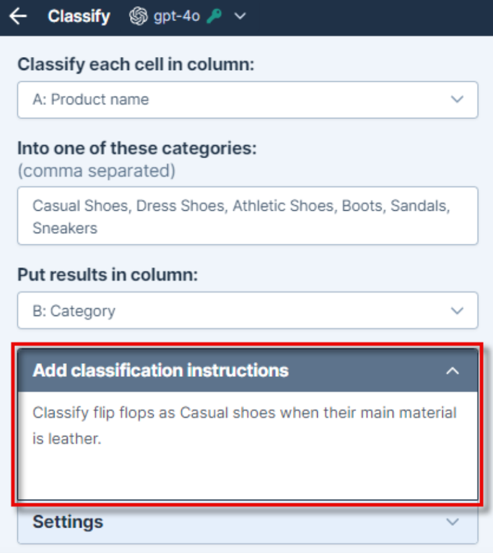This screenshot has width=493, height=553.
Task: Click the gpt-4o model name
Action: pyautogui.click(x=177, y=16)
